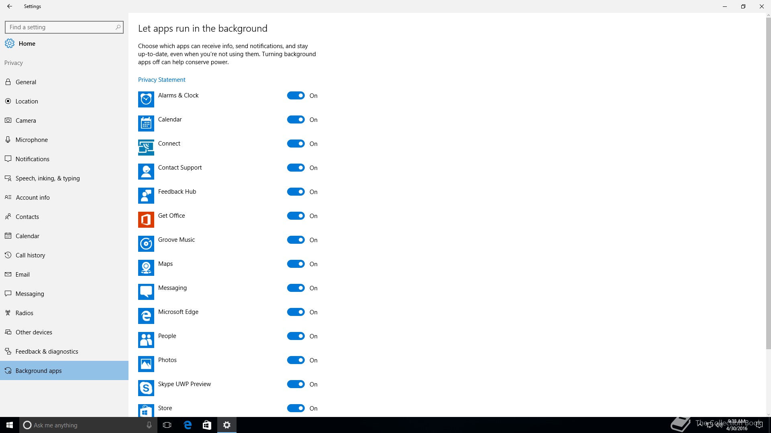Click the Contact Support app icon
The height and width of the screenshot is (433, 771).
pyautogui.click(x=146, y=172)
